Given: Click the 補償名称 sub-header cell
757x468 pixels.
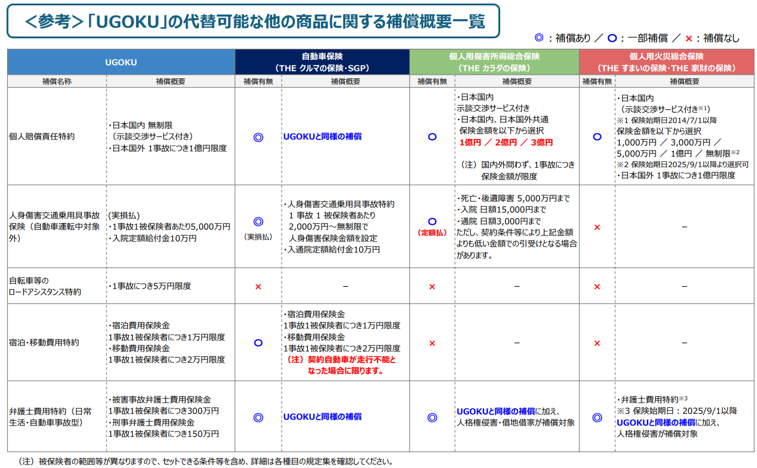Looking at the screenshot, I should tap(57, 82).
